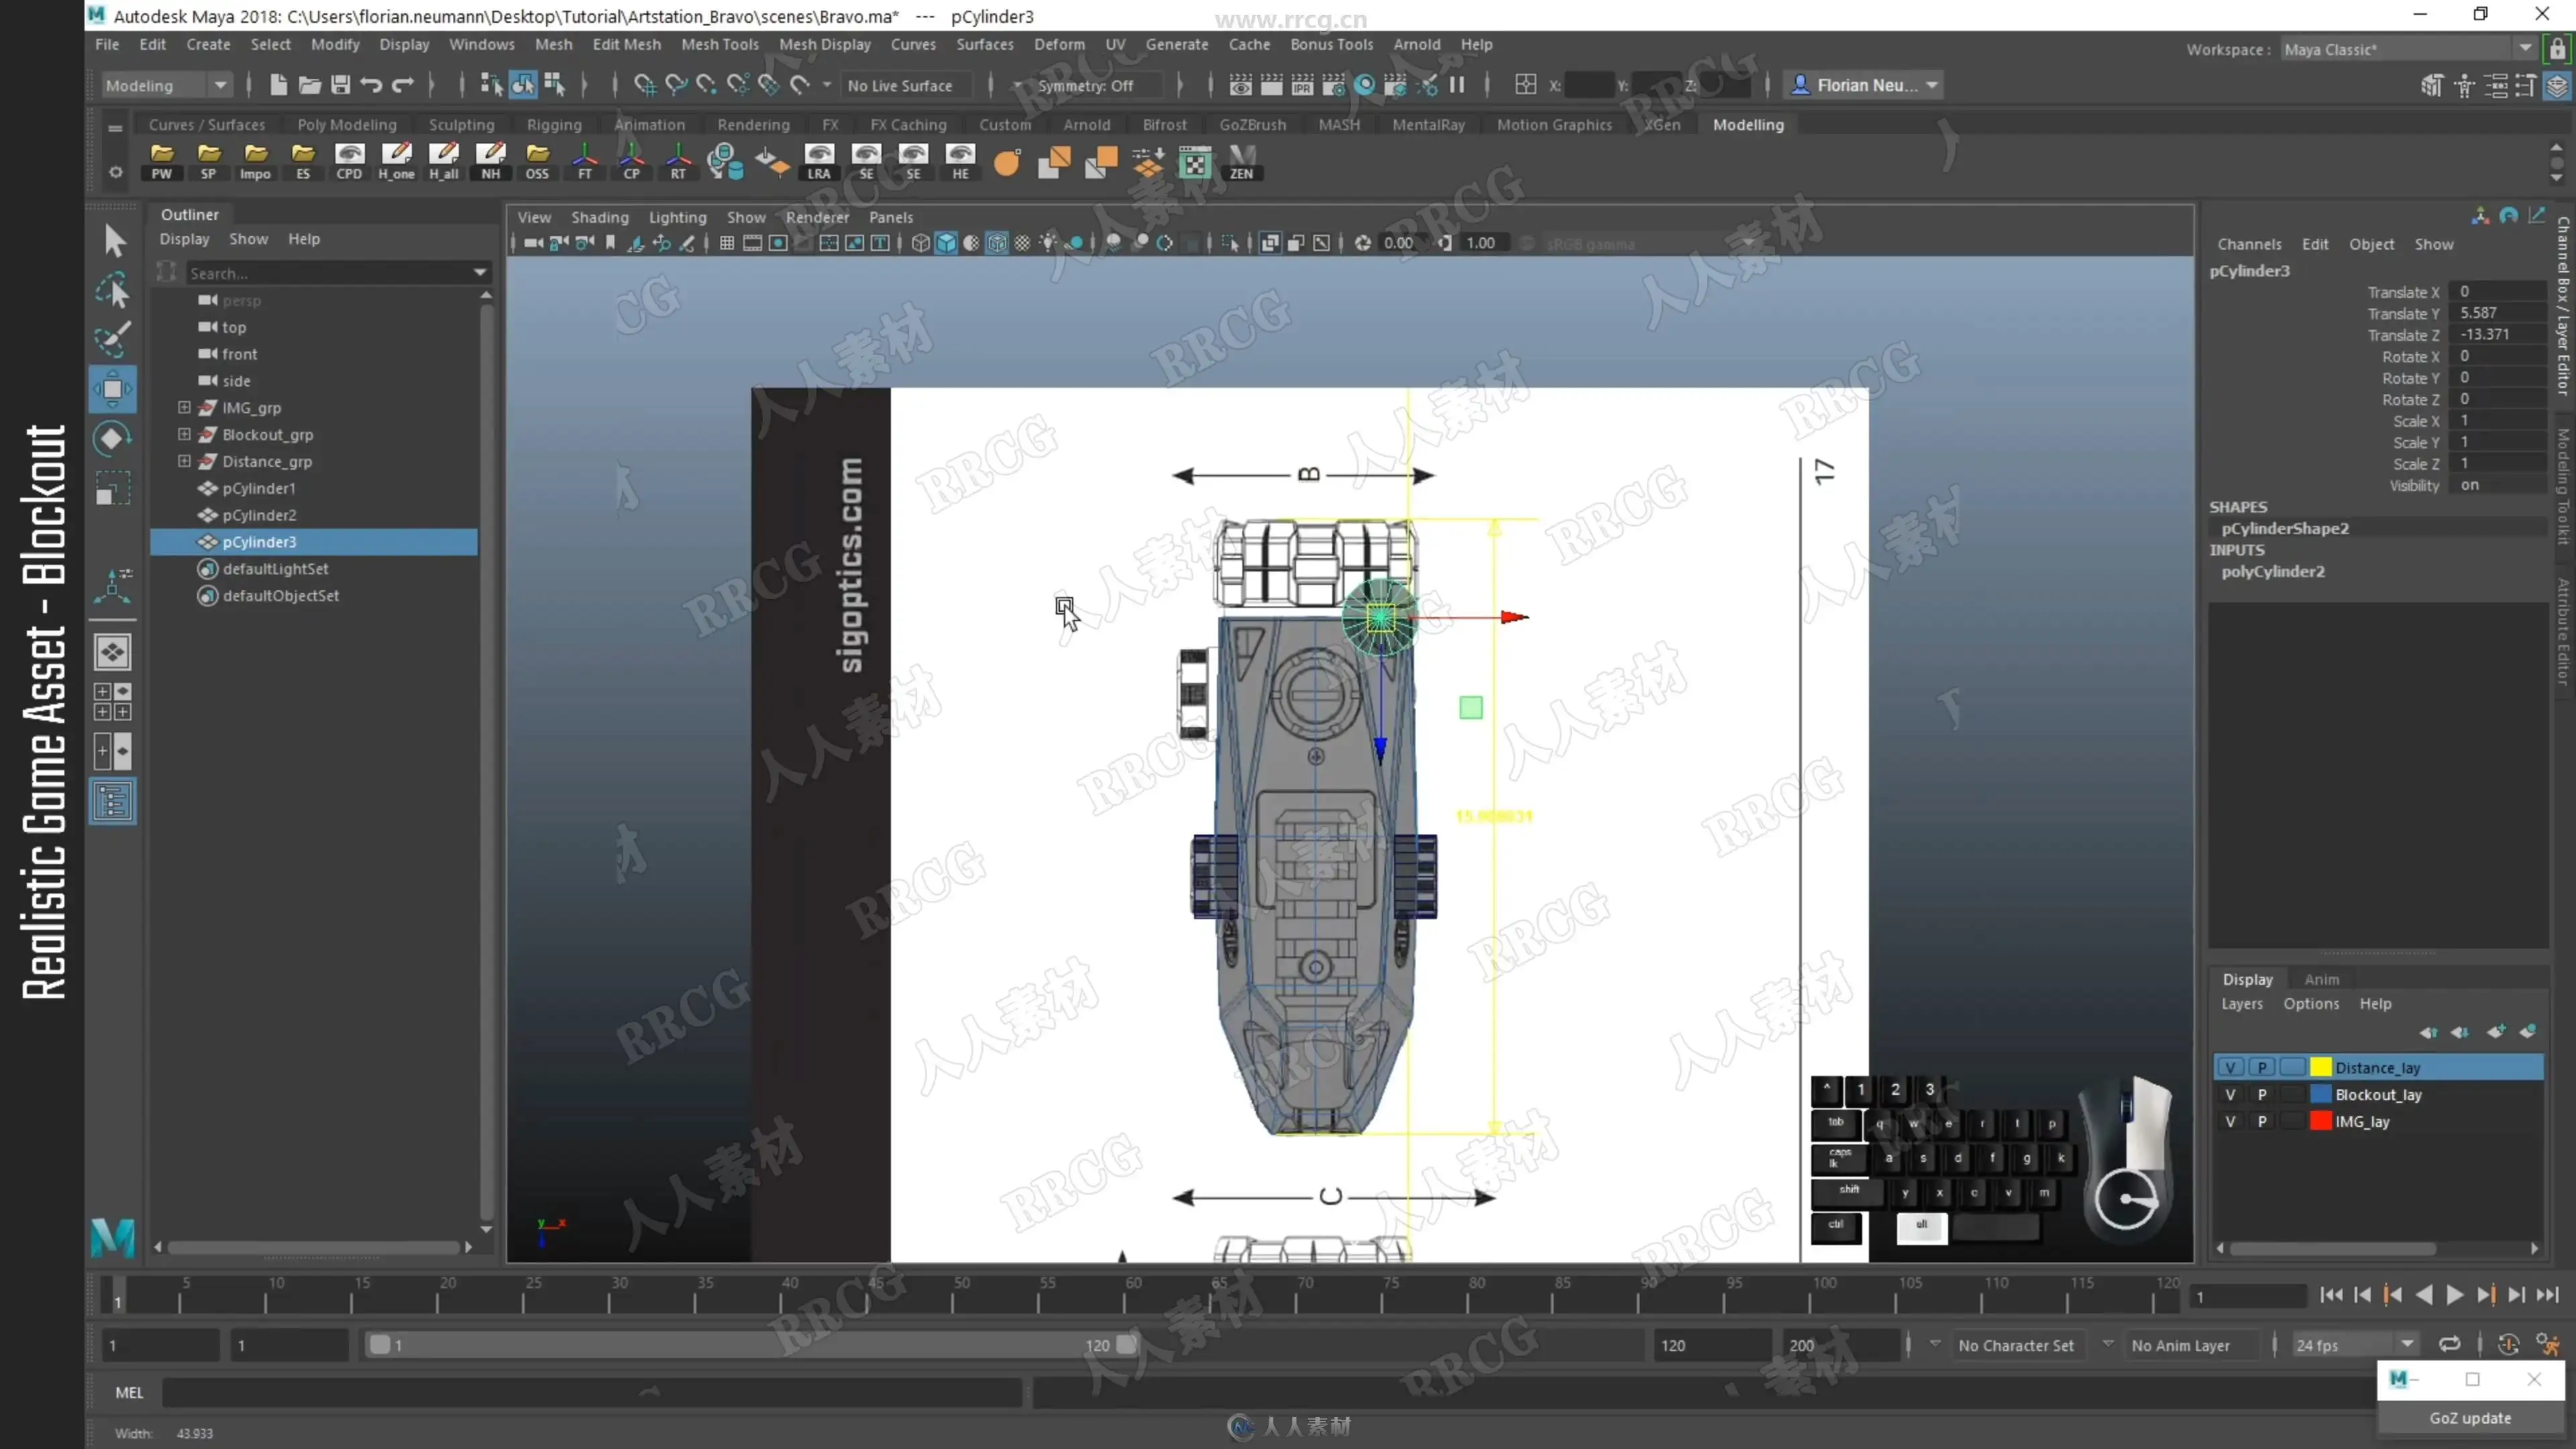Open the Maya Classic workspace dropdown
2576x1449 pixels.
click(x=2408, y=49)
